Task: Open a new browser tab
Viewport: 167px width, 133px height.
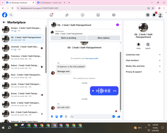Action: (x=69, y=3)
